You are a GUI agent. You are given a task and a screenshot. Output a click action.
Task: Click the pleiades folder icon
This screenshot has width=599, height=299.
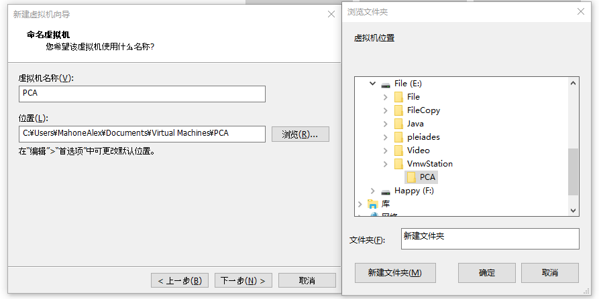tap(398, 136)
